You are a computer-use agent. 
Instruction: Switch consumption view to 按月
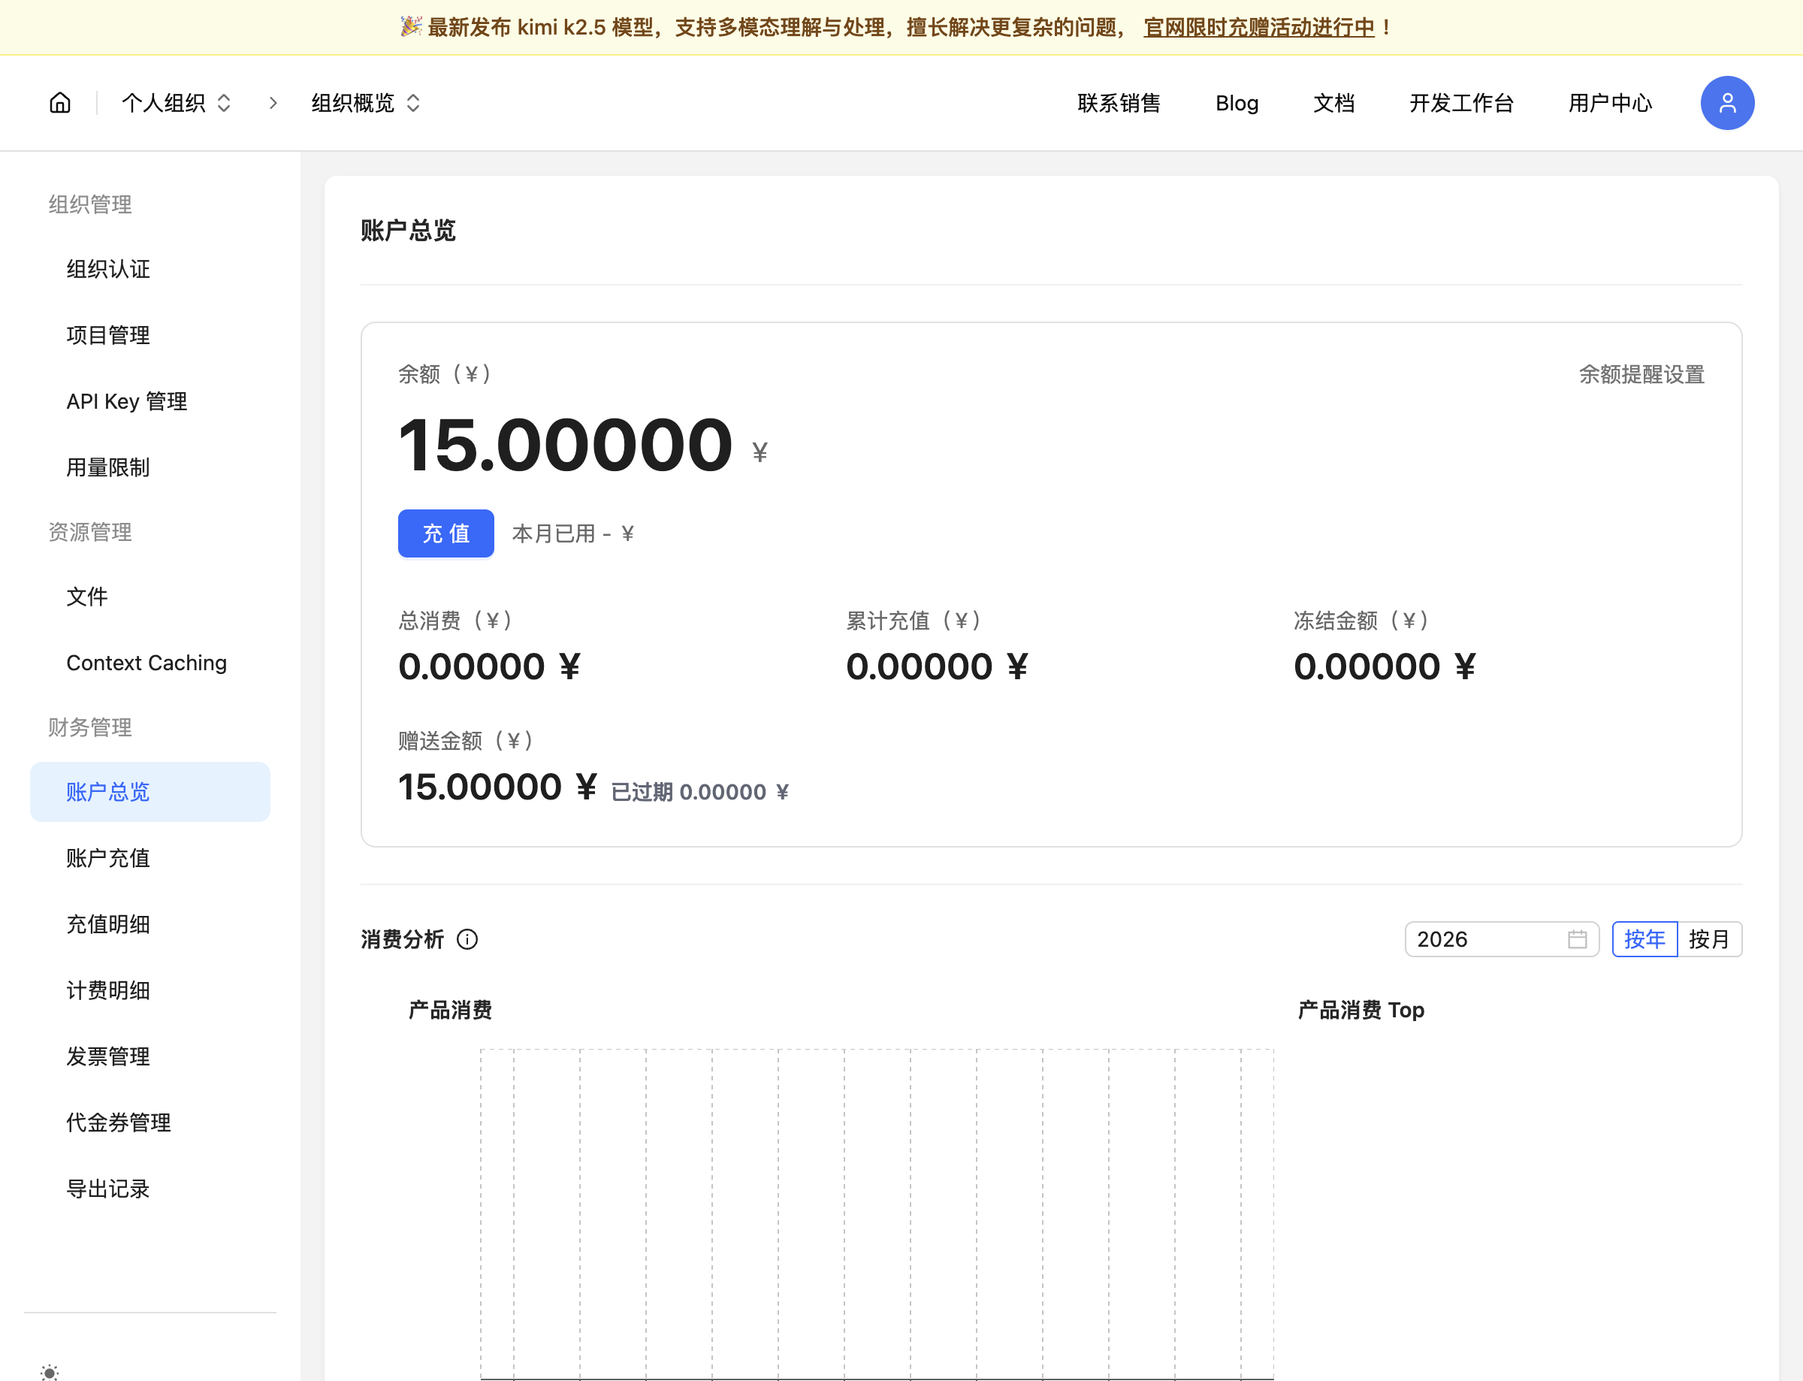click(1709, 938)
